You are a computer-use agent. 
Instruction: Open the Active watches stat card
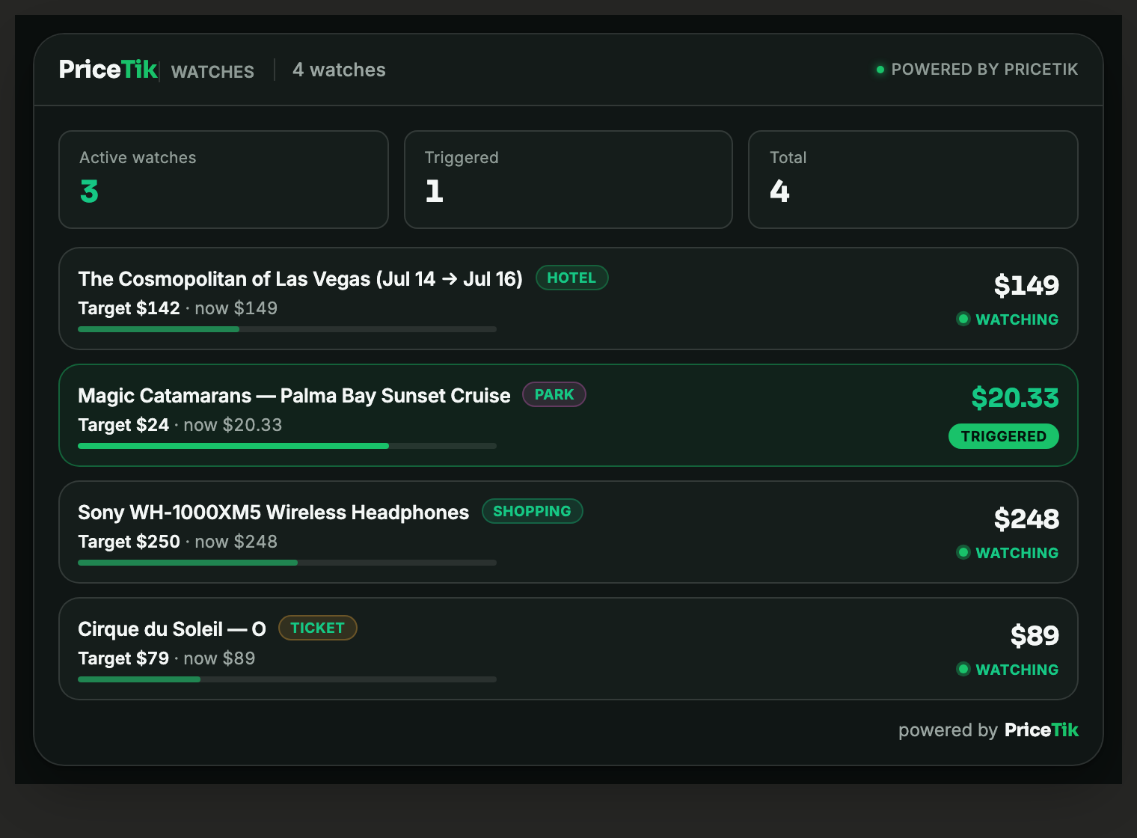coord(224,180)
